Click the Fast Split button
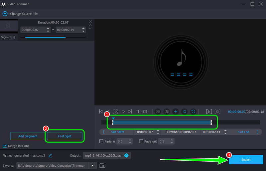Screen dimensions: 266x171 pos(65,136)
